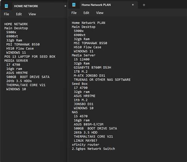Screen dimensions: 187x162
Task: Click the Notepad icon in Home Network PLAN tab
Action: click(x=74, y=5)
